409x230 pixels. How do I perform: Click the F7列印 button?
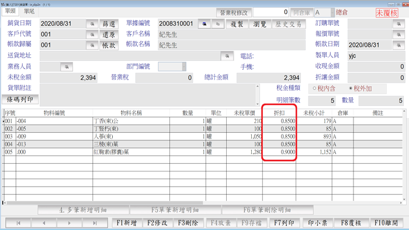[x=284, y=223]
